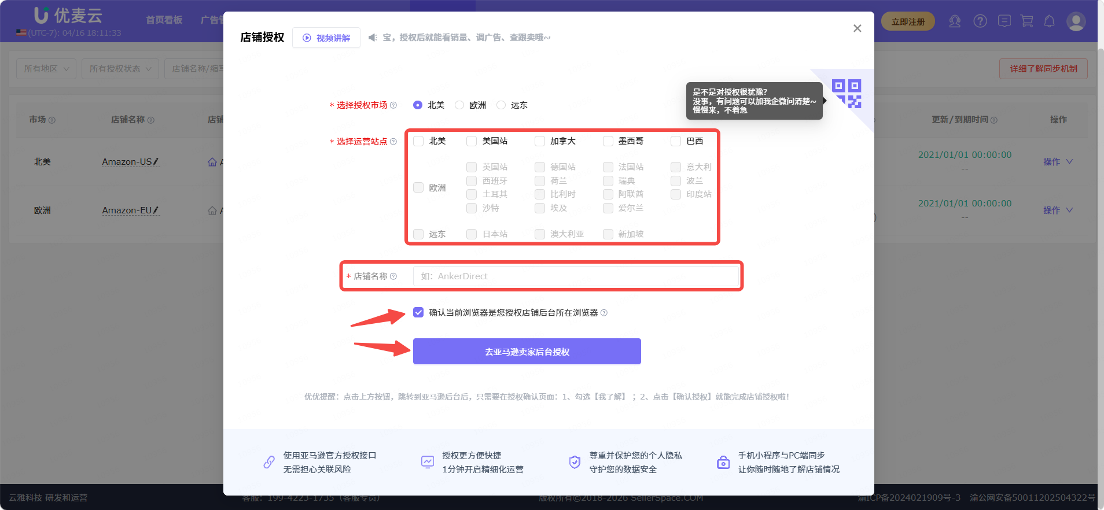Image resolution: width=1104 pixels, height=510 pixels.
Task: Click the home icon in Amazon-EU row
Action: (212, 210)
